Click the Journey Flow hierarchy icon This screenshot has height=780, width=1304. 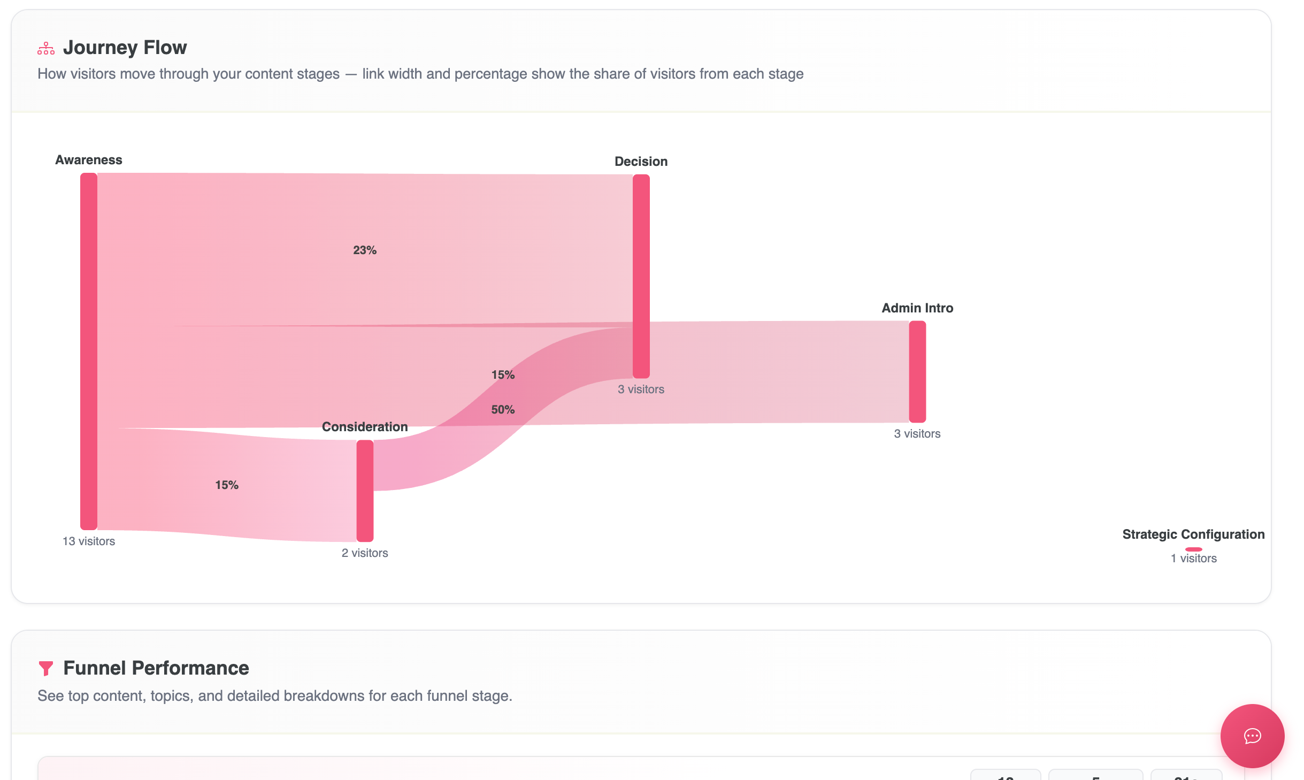pos(46,48)
